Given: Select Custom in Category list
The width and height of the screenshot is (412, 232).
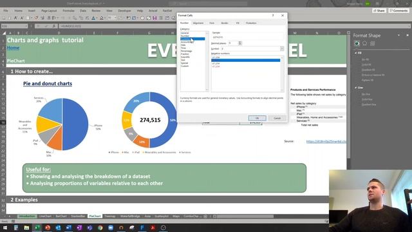Looking at the screenshot, I should pos(185,66).
